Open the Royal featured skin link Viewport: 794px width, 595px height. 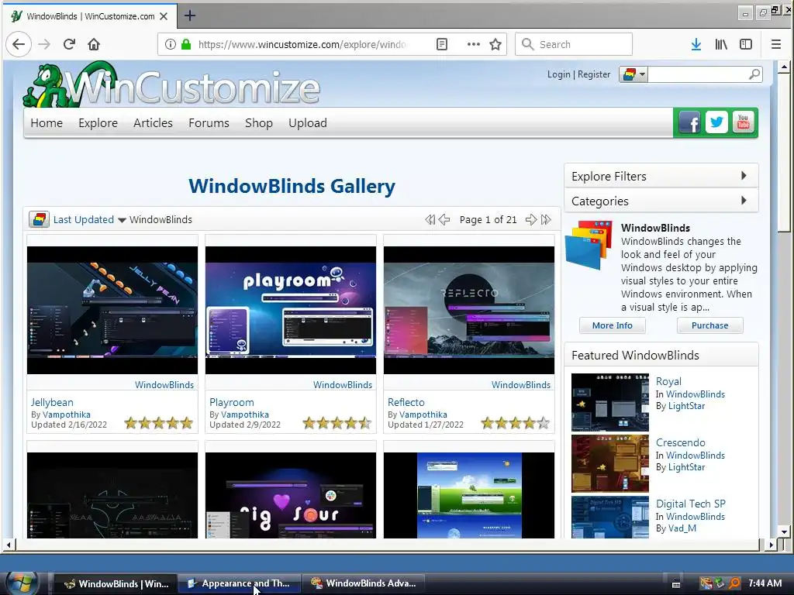[668, 381]
